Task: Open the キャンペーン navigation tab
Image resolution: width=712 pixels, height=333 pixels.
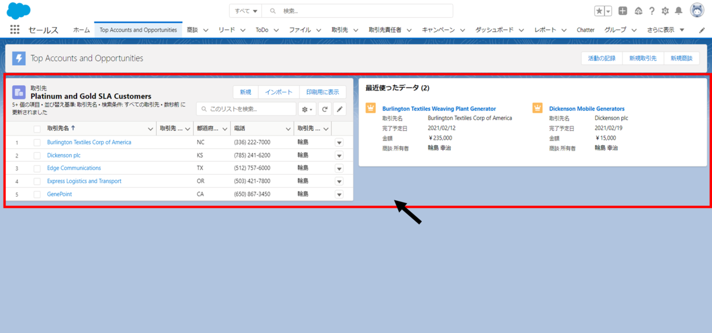Action: pyautogui.click(x=438, y=30)
